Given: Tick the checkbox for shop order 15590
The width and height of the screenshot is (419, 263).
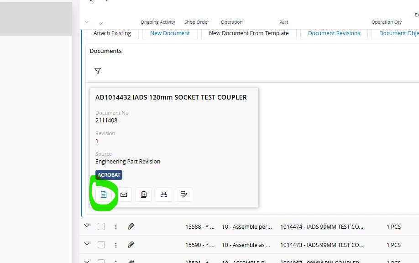Looking at the screenshot, I should click(101, 245).
